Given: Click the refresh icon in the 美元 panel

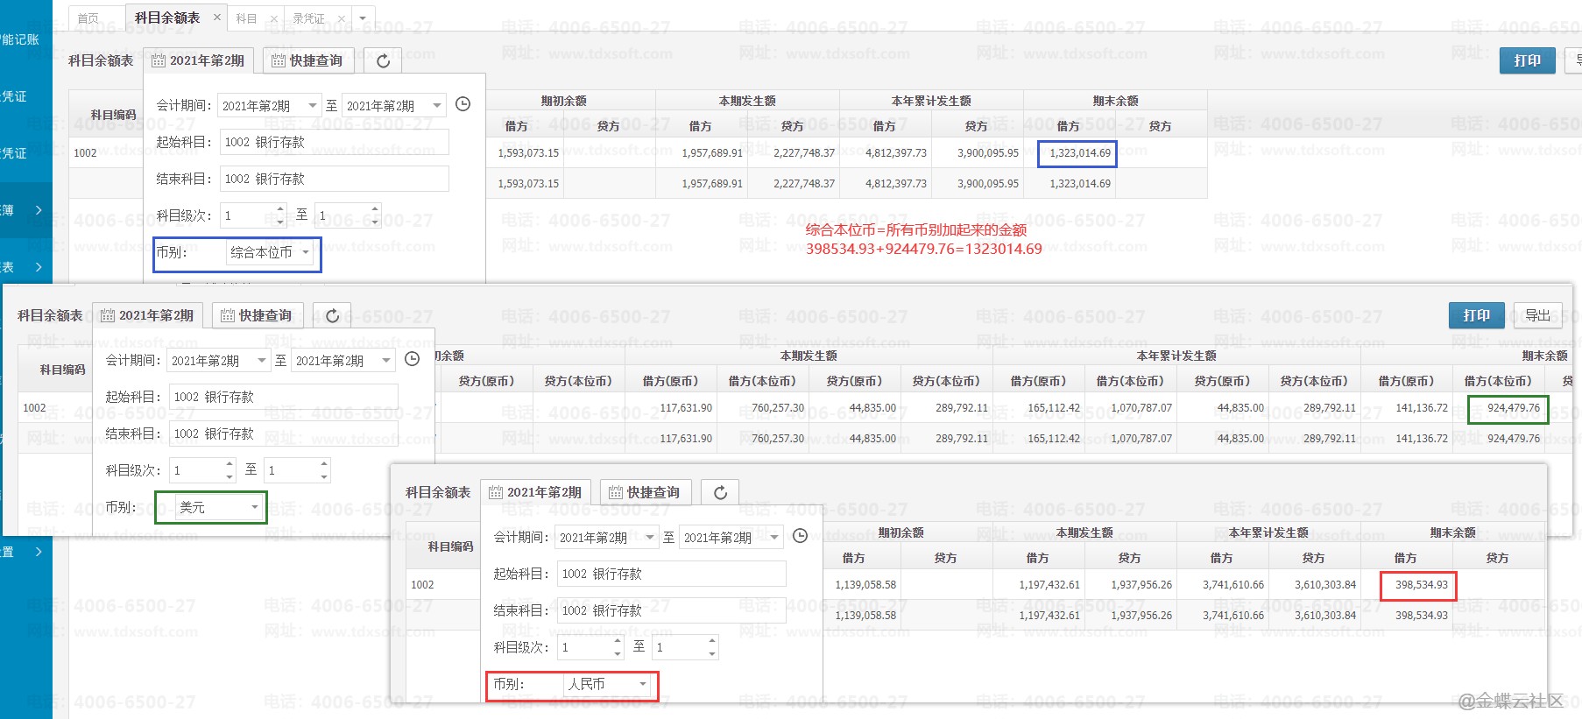Looking at the screenshot, I should click(x=332, y=316).
